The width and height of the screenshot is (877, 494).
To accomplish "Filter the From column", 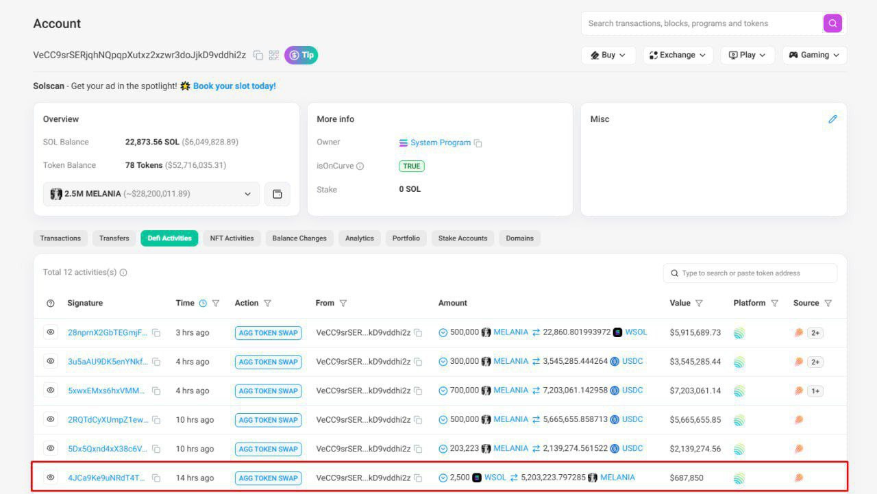I will (343, 304).
